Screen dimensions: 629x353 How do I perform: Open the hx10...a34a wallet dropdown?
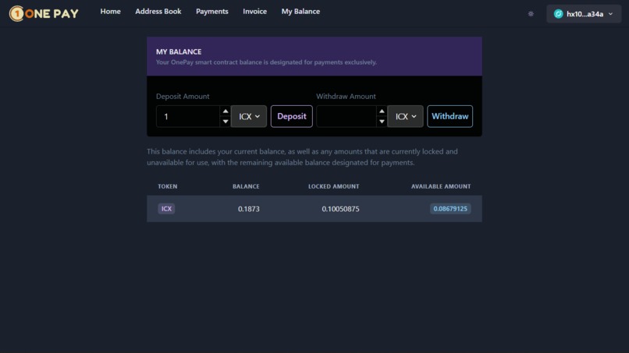tap(584, 14)
